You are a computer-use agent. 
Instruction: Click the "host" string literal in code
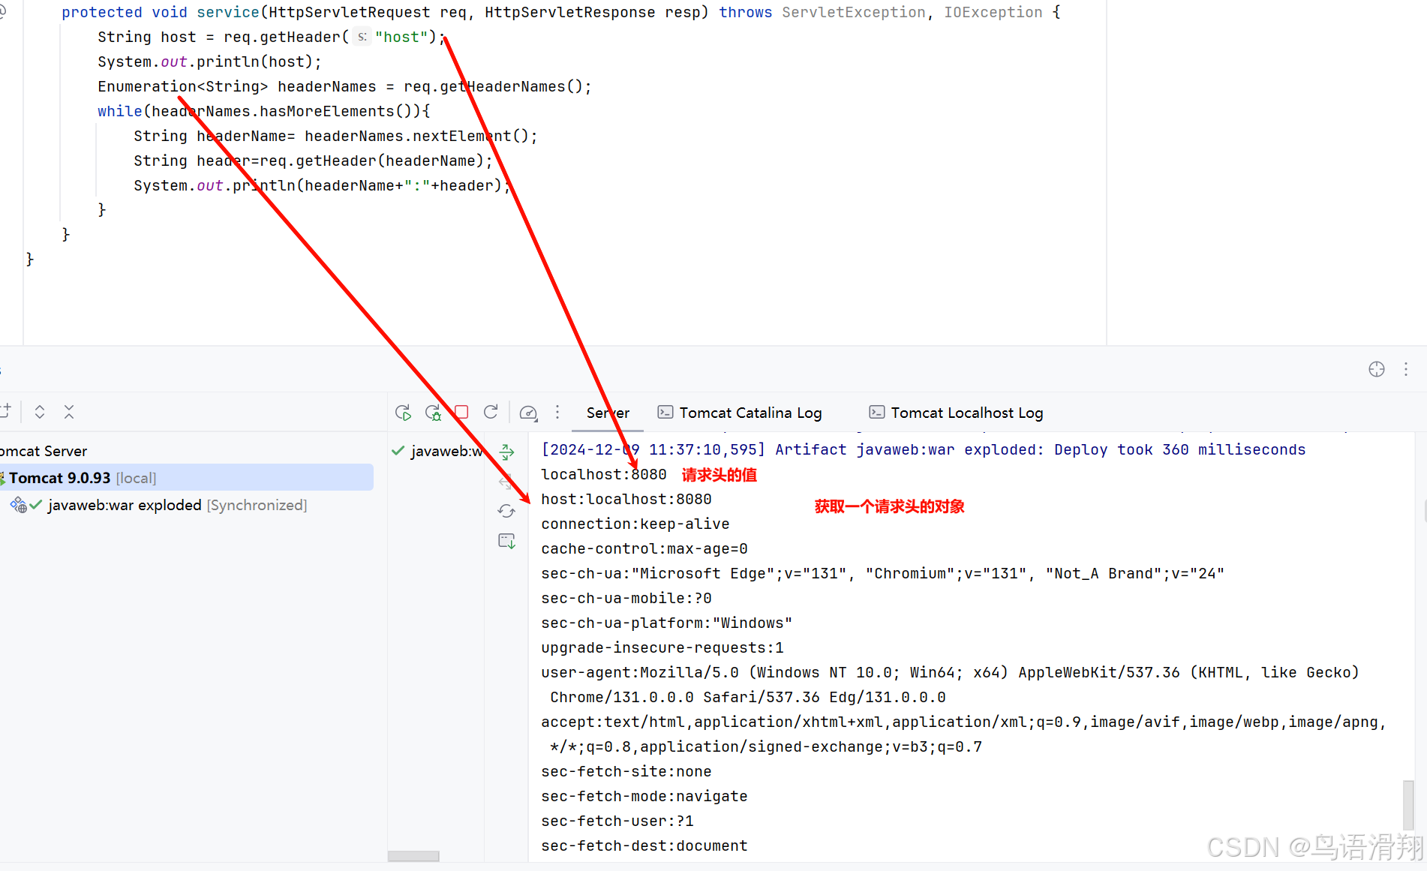[x=401, y=37]
